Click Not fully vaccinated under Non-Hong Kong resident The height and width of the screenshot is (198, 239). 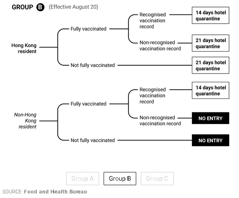93,140
